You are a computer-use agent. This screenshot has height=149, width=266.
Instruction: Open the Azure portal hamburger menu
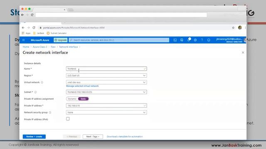24,40
